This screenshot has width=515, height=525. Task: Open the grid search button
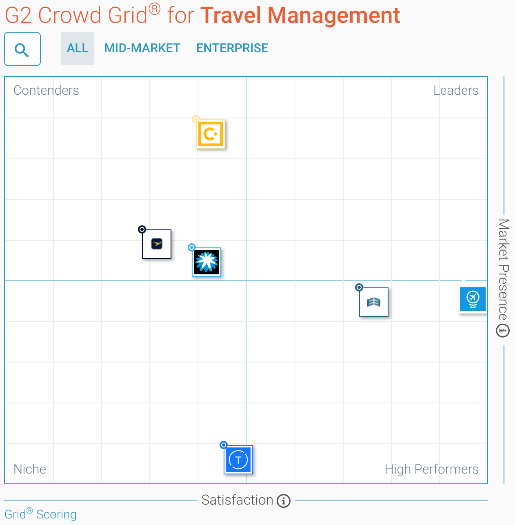pos(22,49)
